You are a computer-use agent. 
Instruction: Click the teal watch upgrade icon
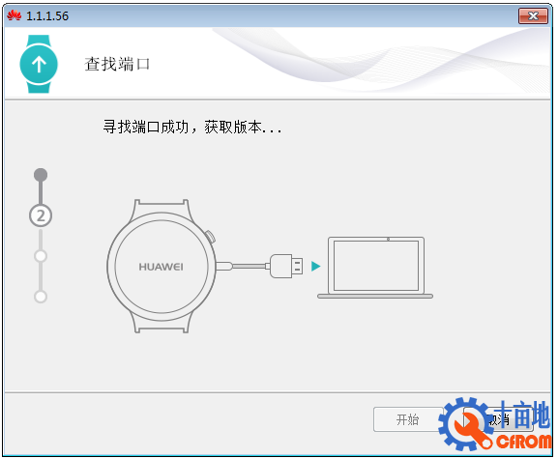click(x=39, y=64)
